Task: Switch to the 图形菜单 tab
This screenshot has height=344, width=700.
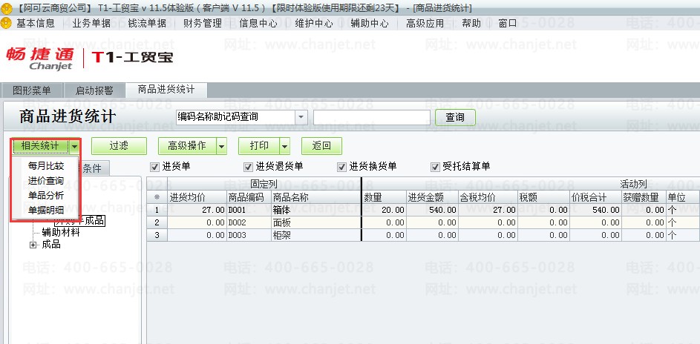Action: point(32,91)
